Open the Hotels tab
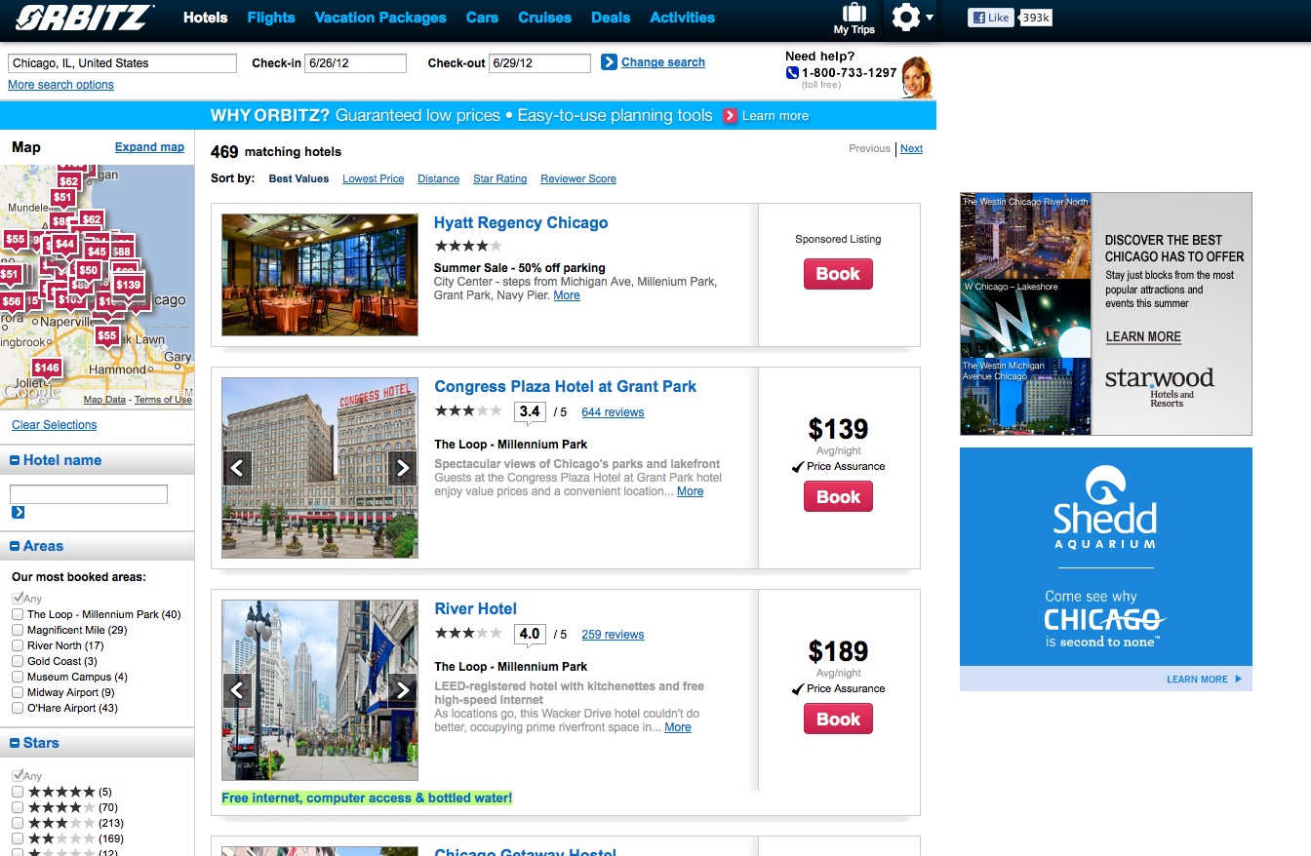The width and height of the screenshot is (1311, 856). coord(205,18)
